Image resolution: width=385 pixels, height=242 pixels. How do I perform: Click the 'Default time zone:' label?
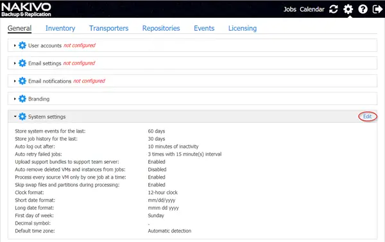35,231
